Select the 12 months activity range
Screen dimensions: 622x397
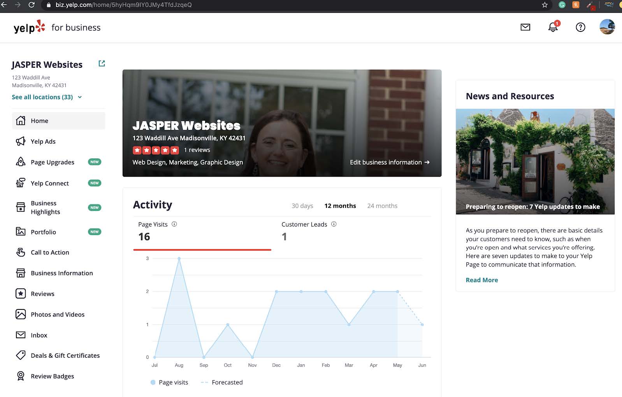(340, 206)
